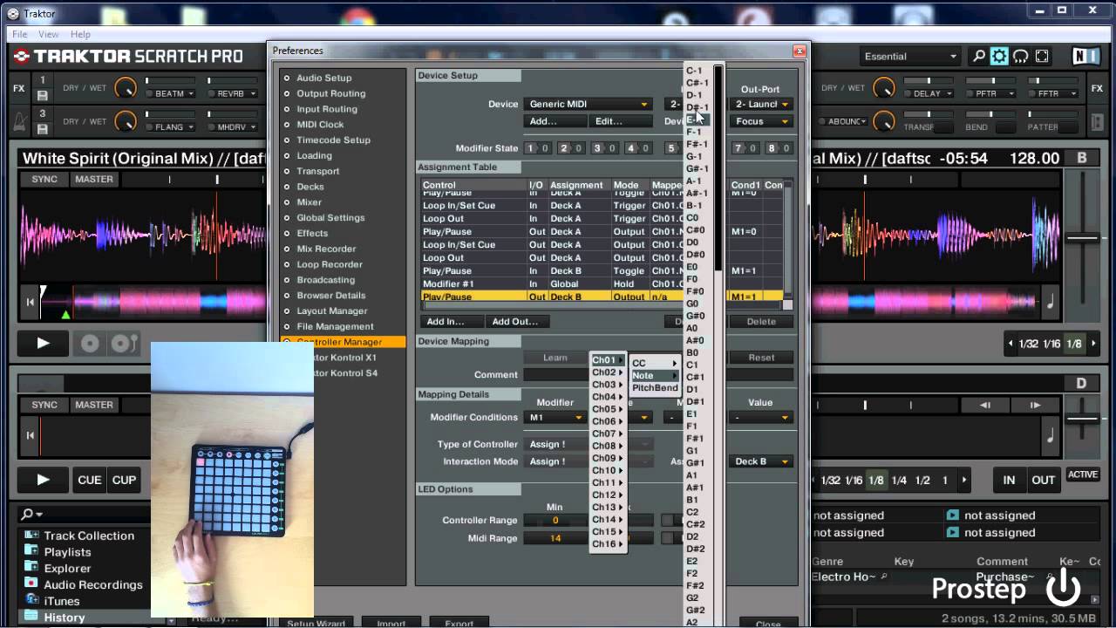
Task: Click the FX unit 1 snapshot disk icon
Action: [42, 94]
